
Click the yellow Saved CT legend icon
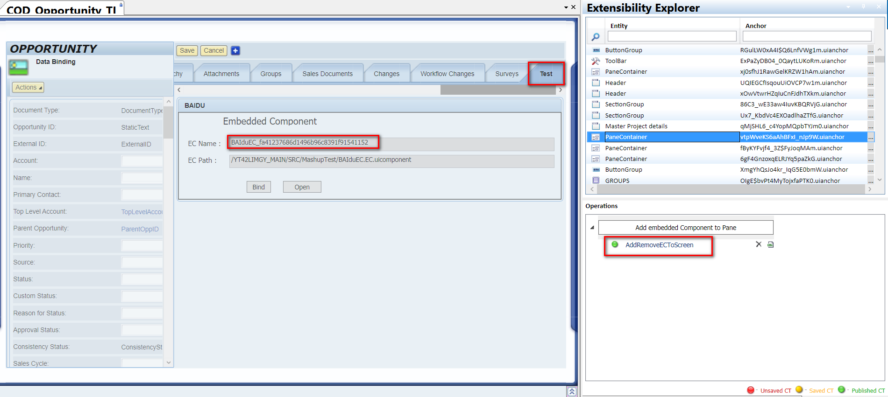pyautogui.click(x=799, y=390)
